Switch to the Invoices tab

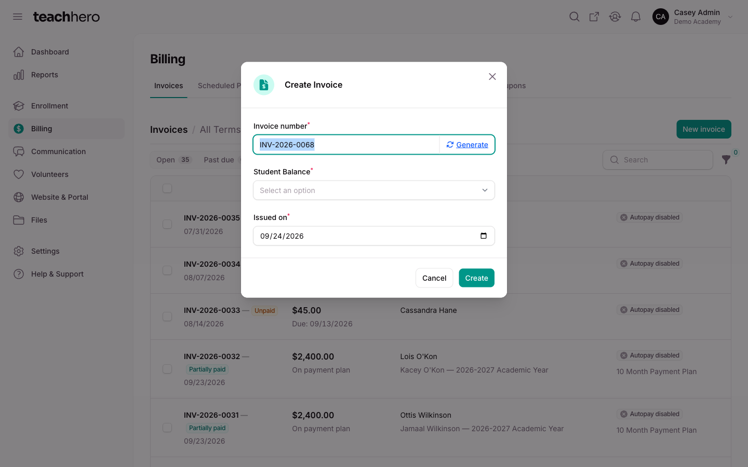pyautogui.click(x=168, y=86)
